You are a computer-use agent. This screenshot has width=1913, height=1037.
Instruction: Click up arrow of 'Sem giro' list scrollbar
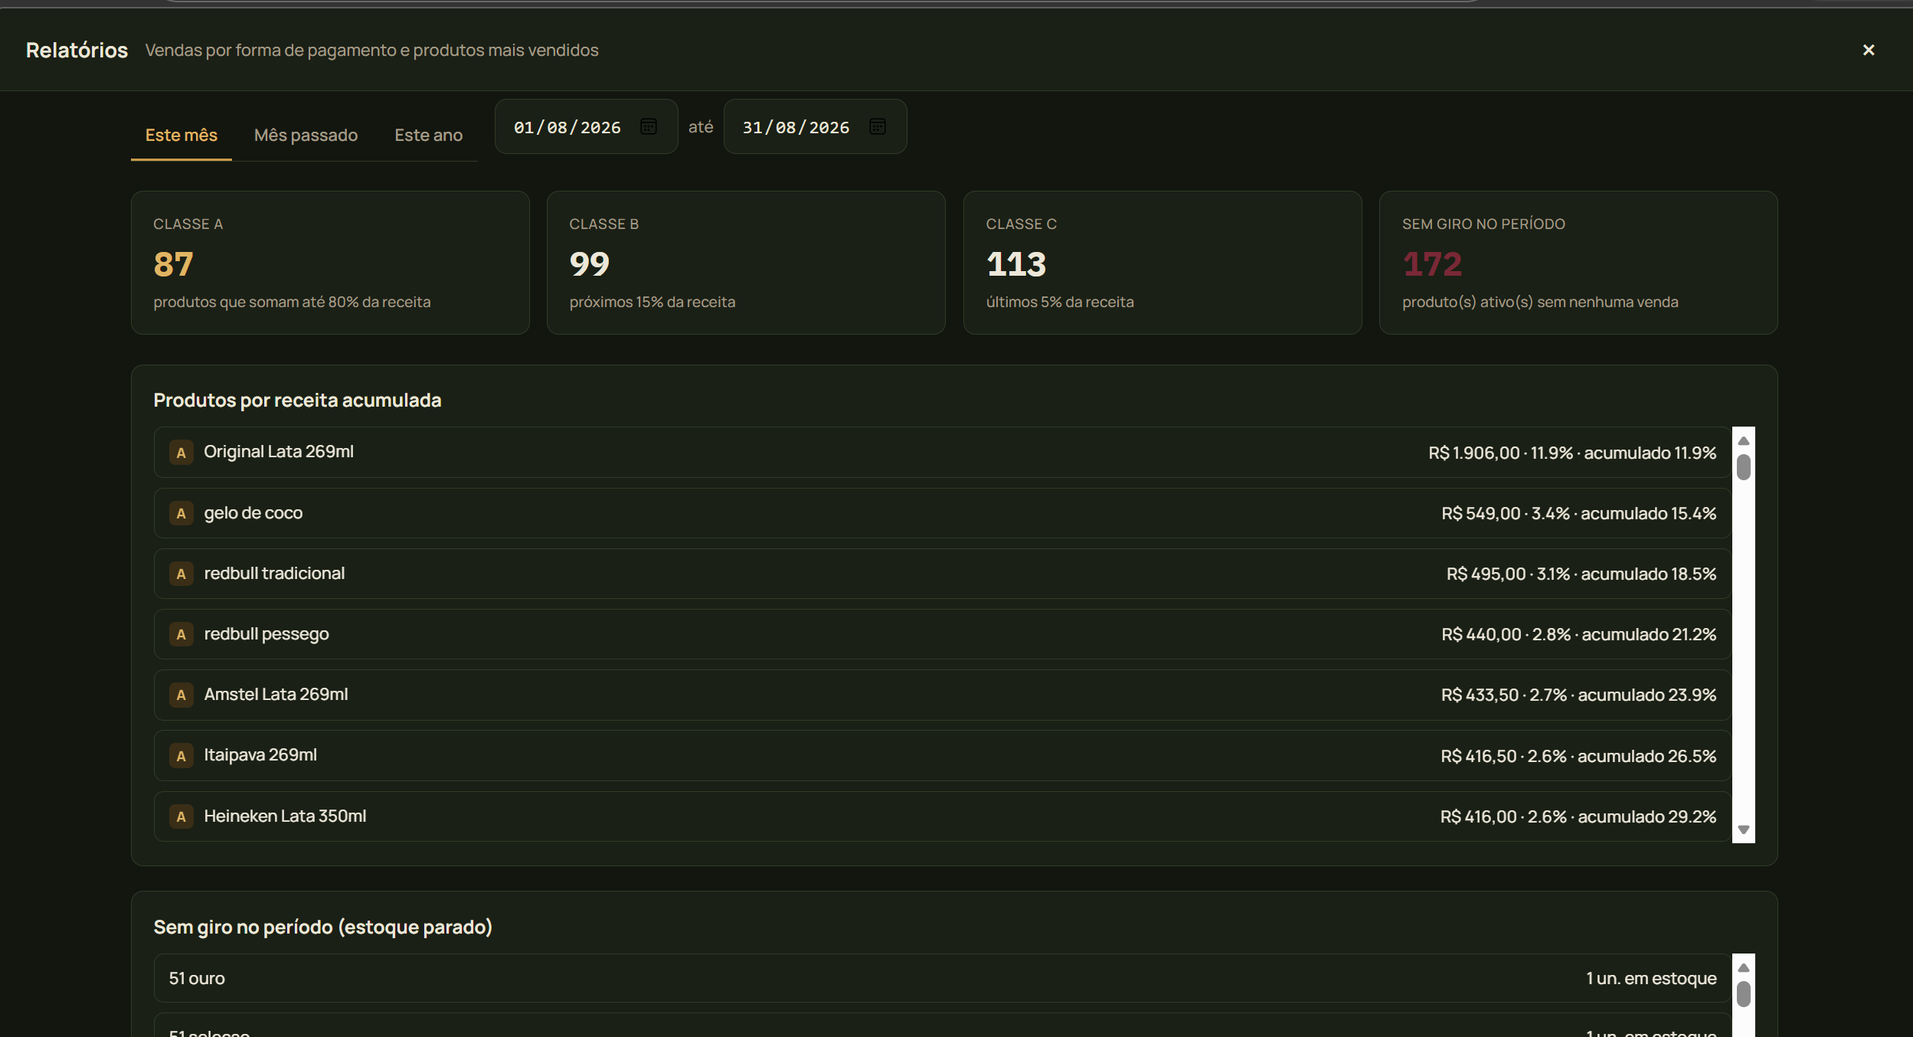[x=1744, y=967]
